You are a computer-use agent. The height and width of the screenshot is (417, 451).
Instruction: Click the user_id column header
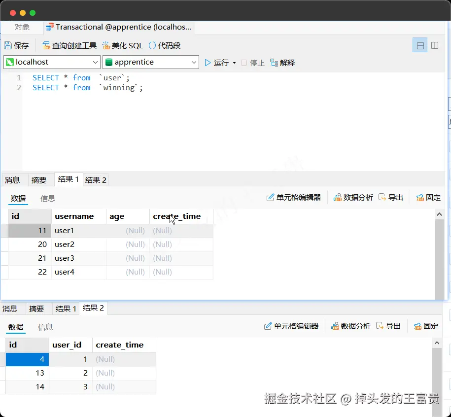70,345
